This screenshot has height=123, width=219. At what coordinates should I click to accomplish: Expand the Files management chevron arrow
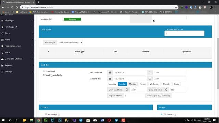click(x=33, y=46)
